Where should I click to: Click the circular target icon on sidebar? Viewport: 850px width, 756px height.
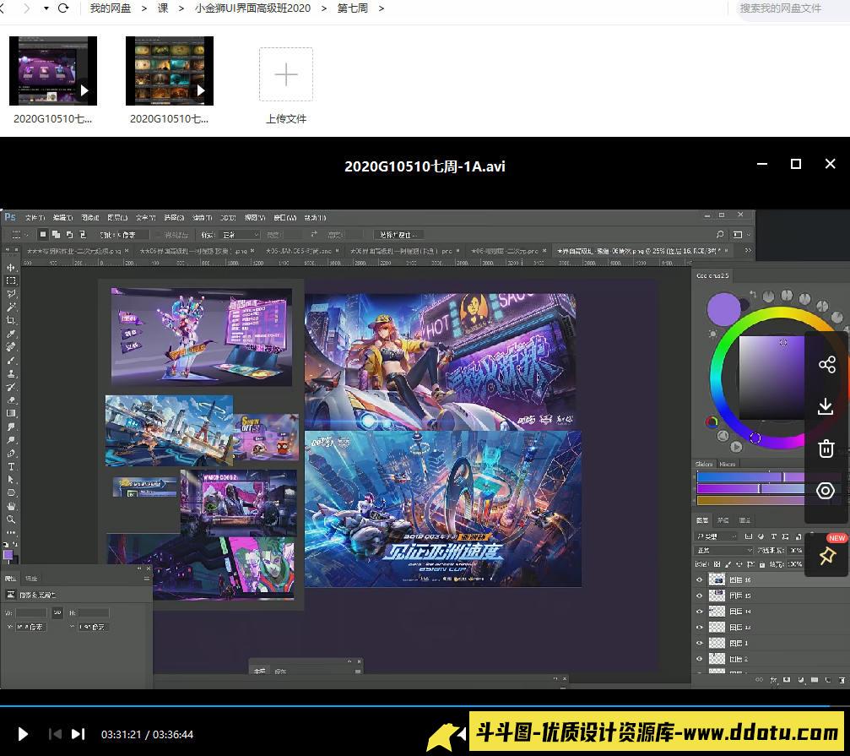point(826,491)
